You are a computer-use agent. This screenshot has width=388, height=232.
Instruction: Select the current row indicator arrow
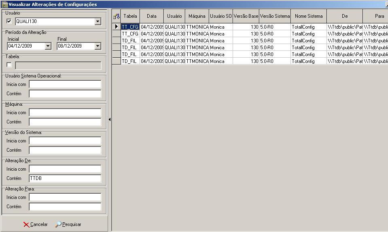click(116, 26)
